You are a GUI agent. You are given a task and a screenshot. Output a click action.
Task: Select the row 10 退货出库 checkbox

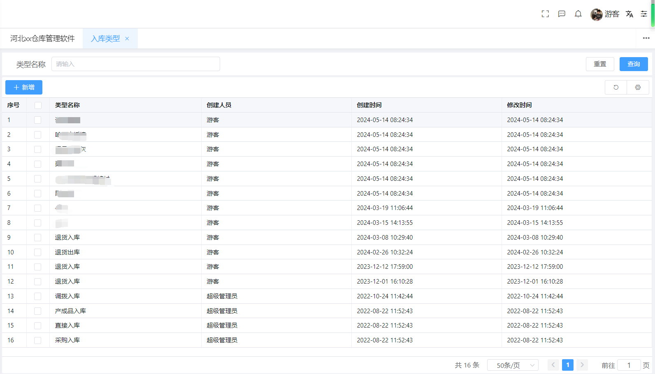(38, 252)
